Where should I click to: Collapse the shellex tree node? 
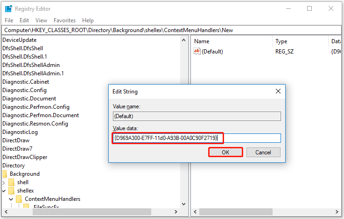[4, 191]
